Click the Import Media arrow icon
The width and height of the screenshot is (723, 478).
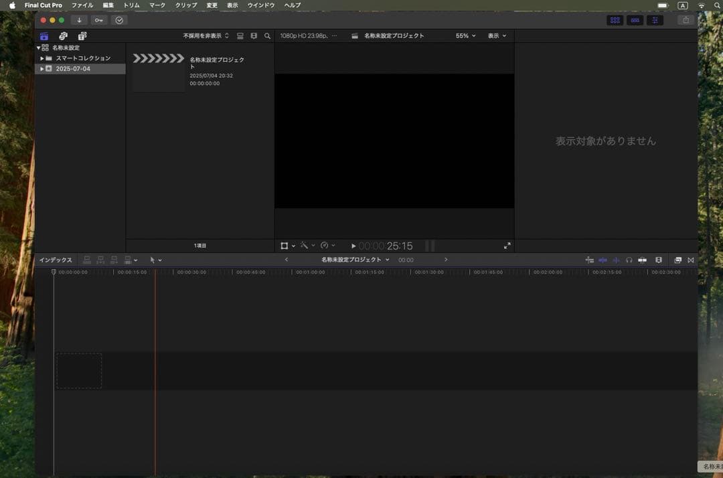pyautogui.click(x=79, y=20)
